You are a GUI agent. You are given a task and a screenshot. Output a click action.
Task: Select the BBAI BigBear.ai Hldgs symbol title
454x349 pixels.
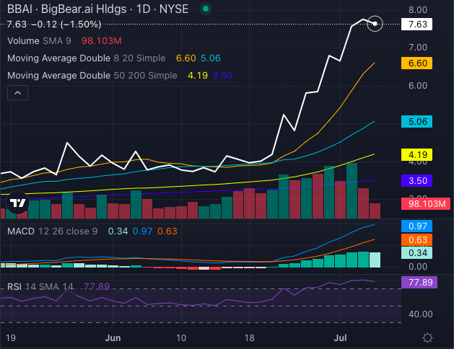pos(97,9)
